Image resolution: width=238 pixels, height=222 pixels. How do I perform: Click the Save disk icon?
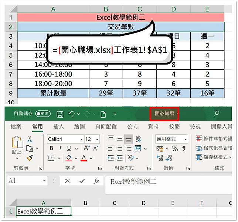coord(59,114)
